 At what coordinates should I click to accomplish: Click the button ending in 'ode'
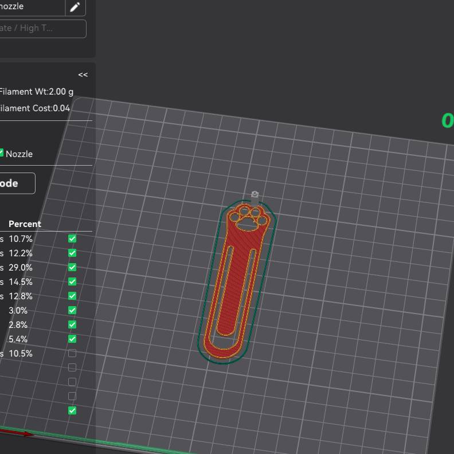(x=17, y=183)
